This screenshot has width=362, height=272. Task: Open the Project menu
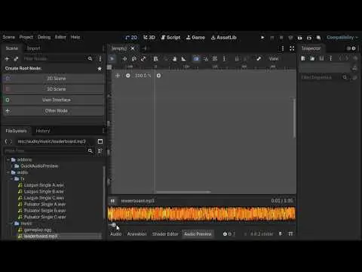click(x=26, y=37)
